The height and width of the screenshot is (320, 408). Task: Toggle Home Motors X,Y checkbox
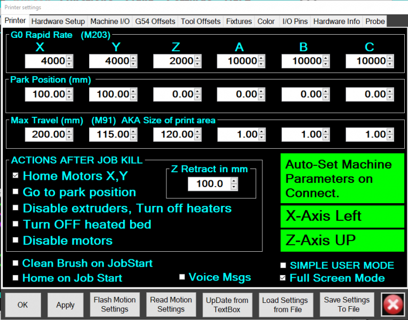(x=16, y=175)
